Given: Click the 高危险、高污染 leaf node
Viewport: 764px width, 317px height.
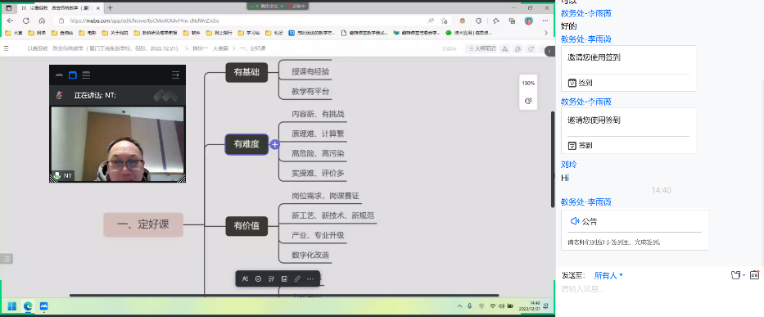Looking at the screenshot, I should (x=318, y=153).
